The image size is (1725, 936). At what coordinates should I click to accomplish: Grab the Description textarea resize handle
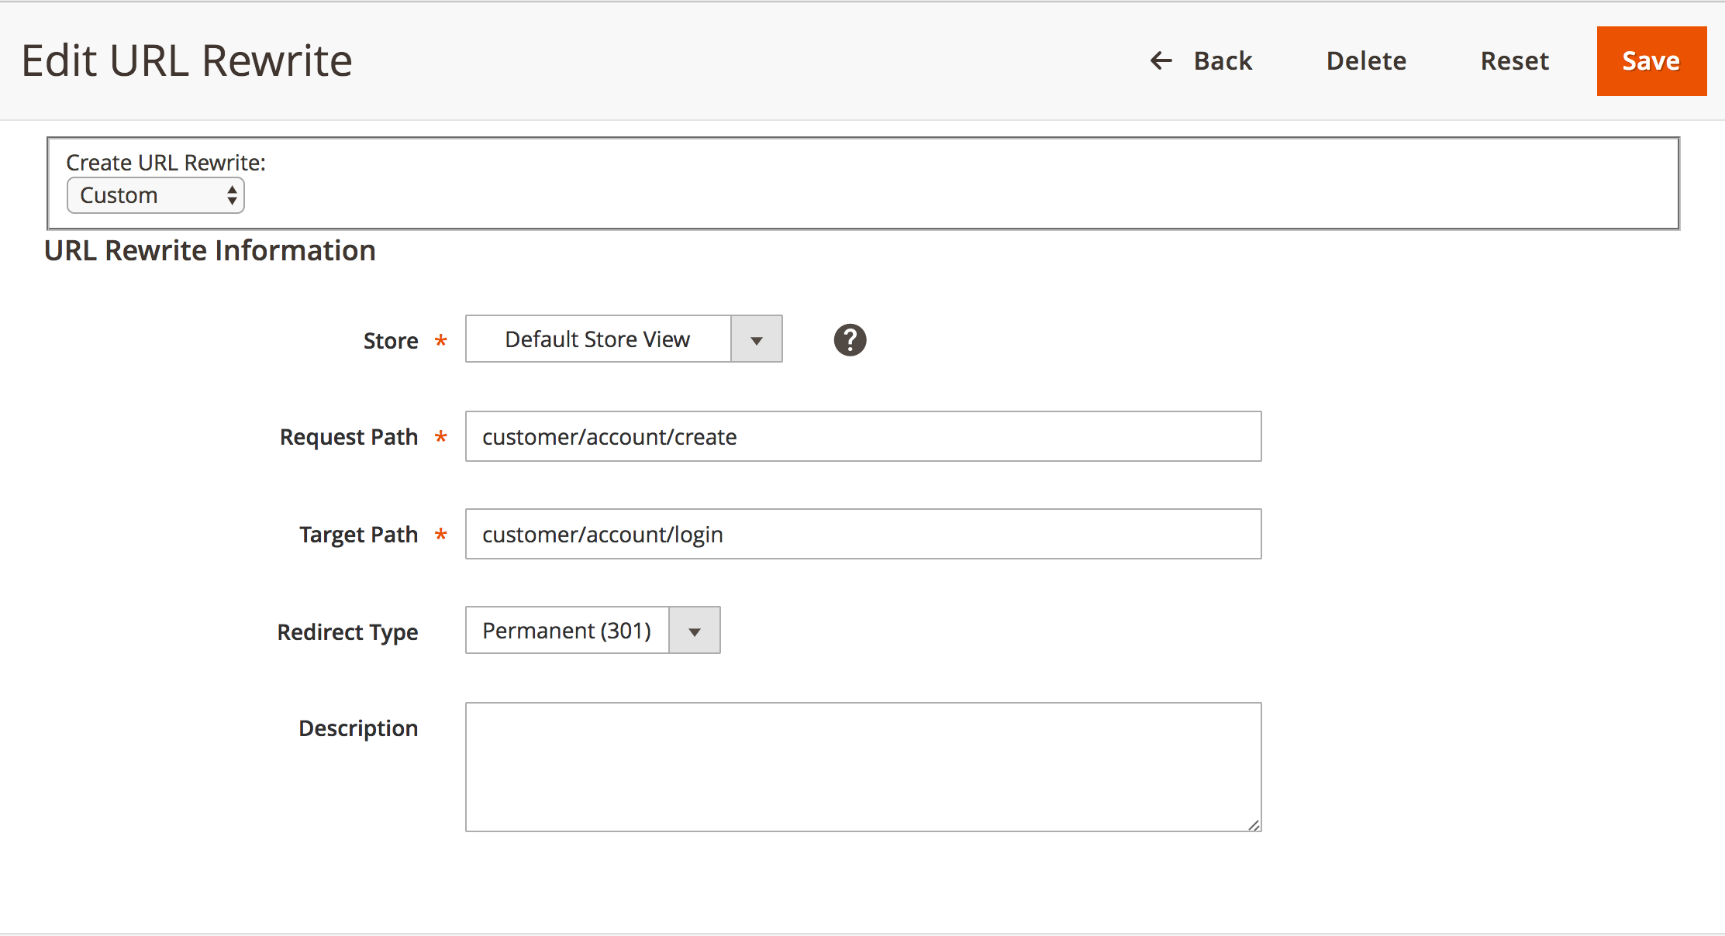point(1254,824)
